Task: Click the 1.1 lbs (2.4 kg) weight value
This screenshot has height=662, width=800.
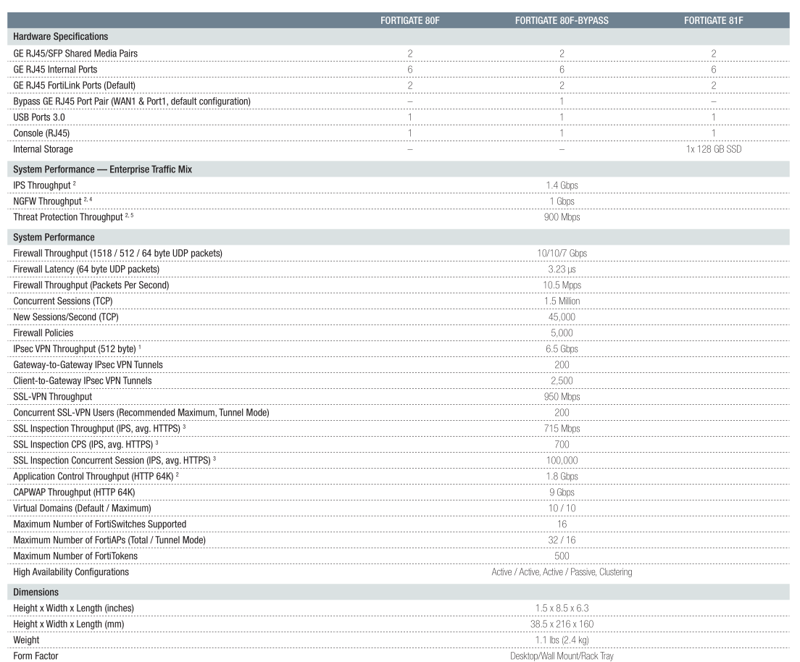Action: (x=562, y=640)
